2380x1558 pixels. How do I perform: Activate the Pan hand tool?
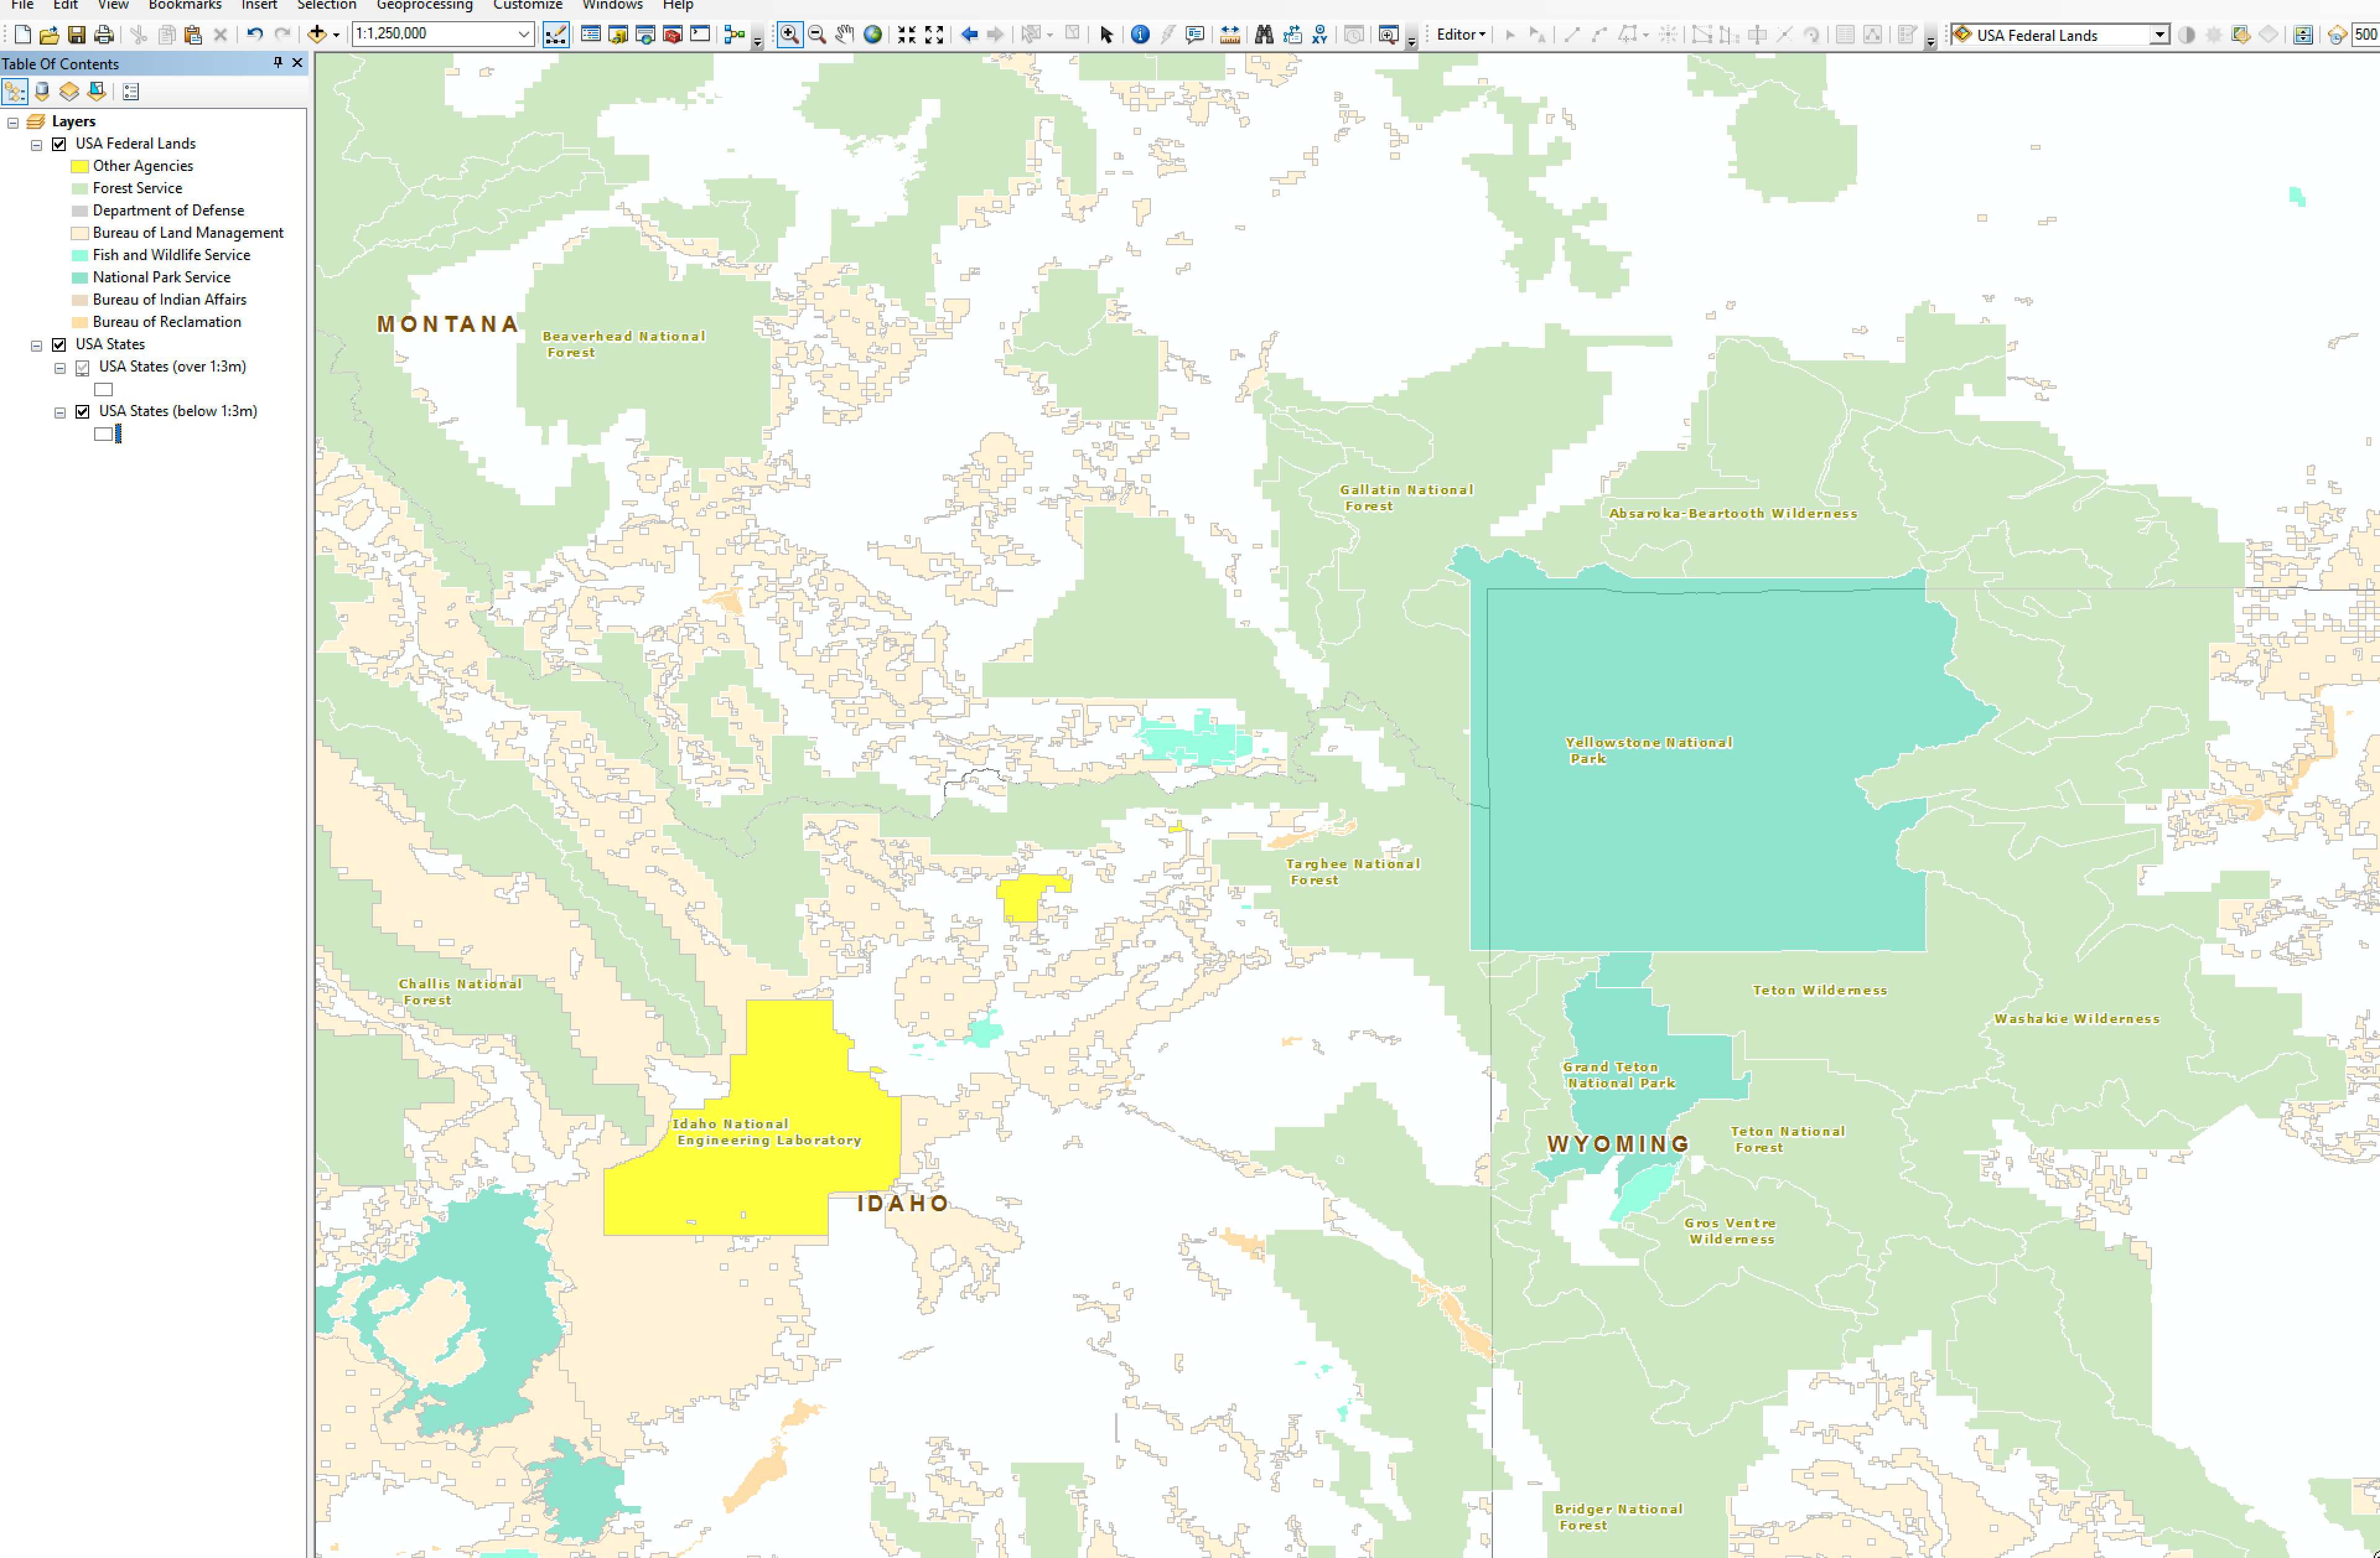(x=845, y=35)
